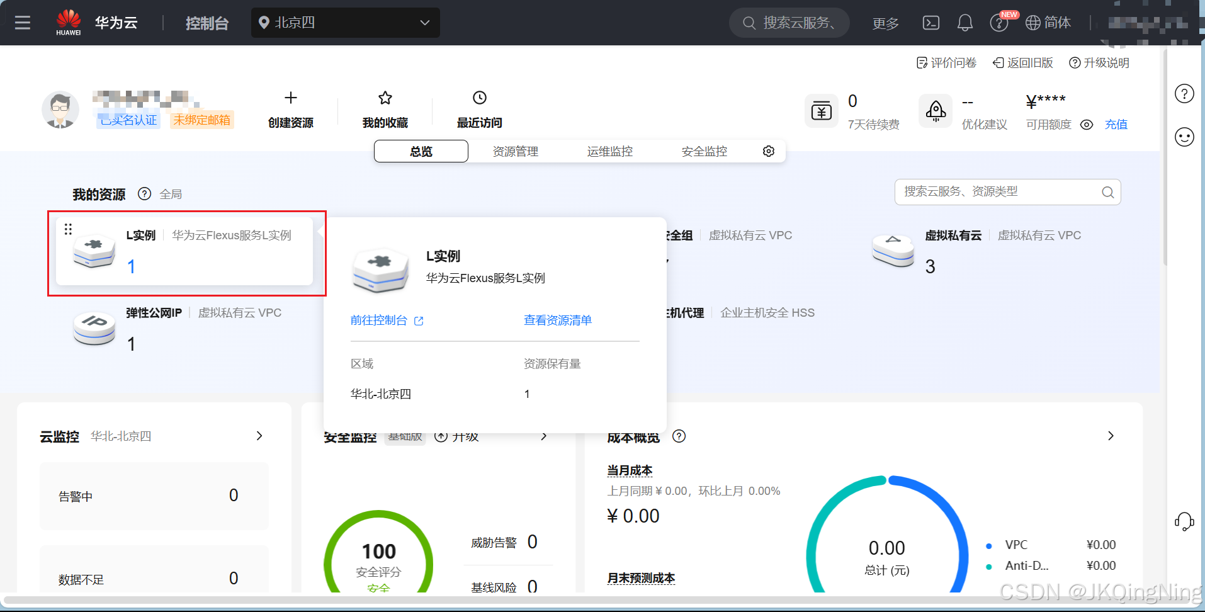Click 创建资源 plus icon
This screenshot has height=612, width=1205.
tap(290, 98)
